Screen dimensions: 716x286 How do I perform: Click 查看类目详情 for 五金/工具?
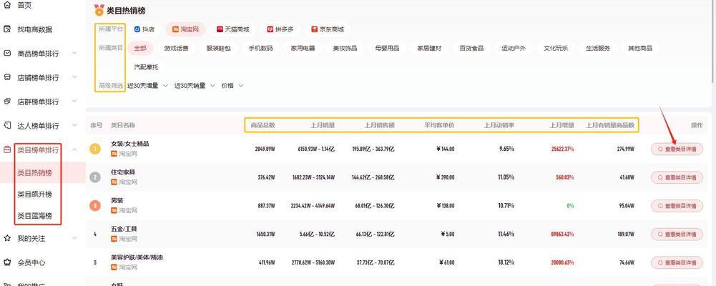click(677, 234)
